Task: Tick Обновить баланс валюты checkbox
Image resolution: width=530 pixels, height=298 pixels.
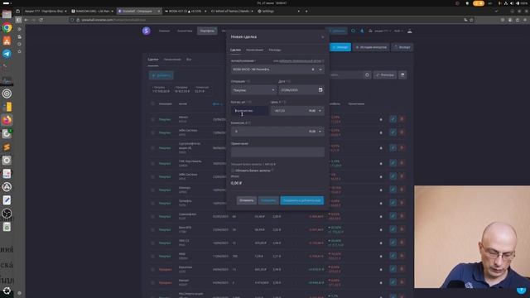Action: click(x=233, y=171)
